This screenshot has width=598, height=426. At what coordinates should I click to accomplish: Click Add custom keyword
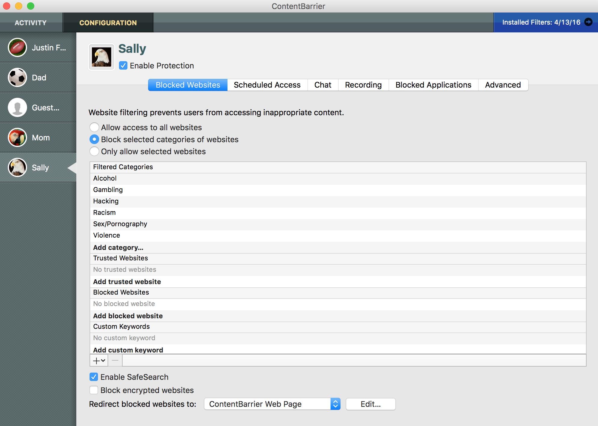click(338, 349)
